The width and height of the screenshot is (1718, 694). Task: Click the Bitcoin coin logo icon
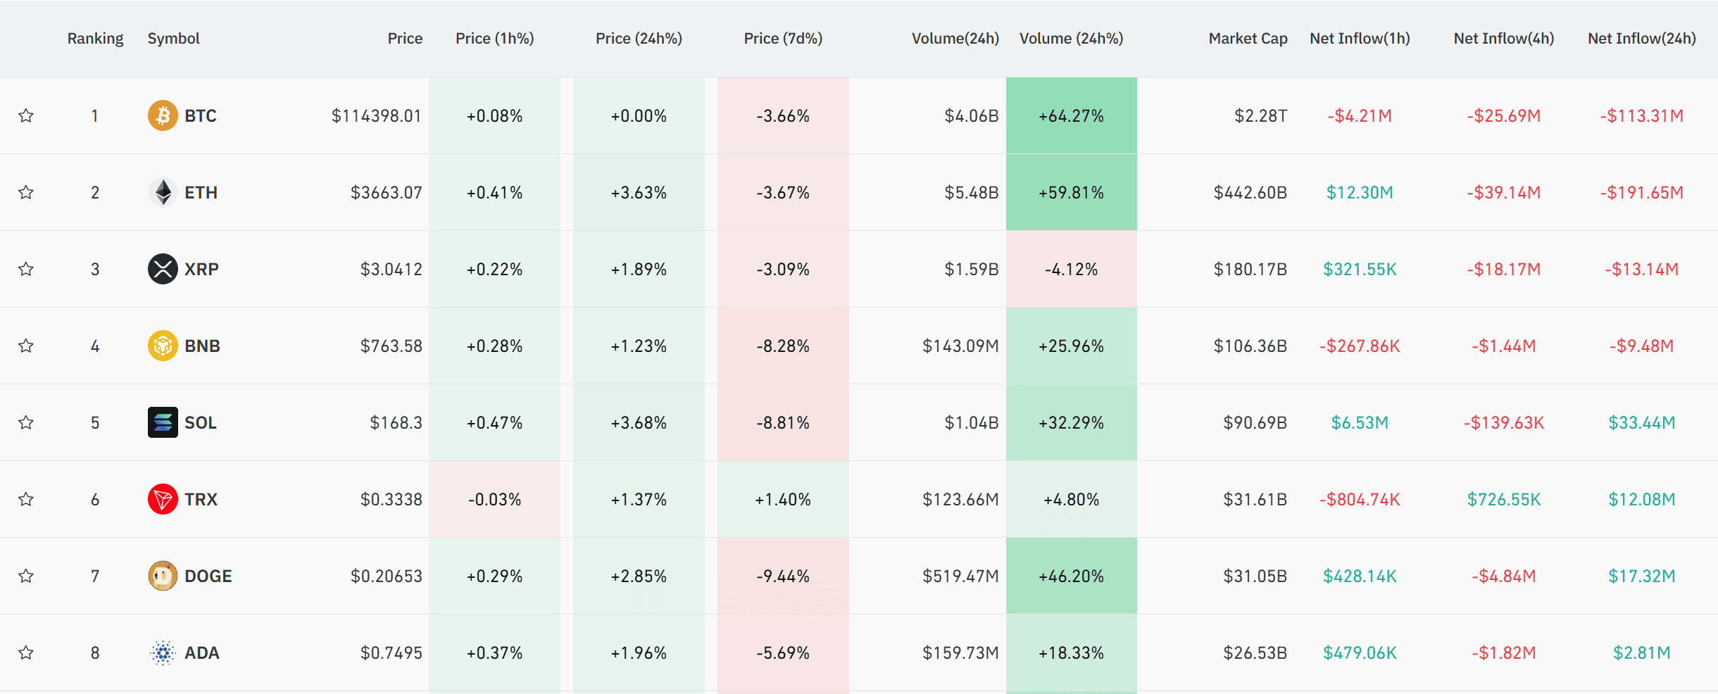(x=163, y=115)
